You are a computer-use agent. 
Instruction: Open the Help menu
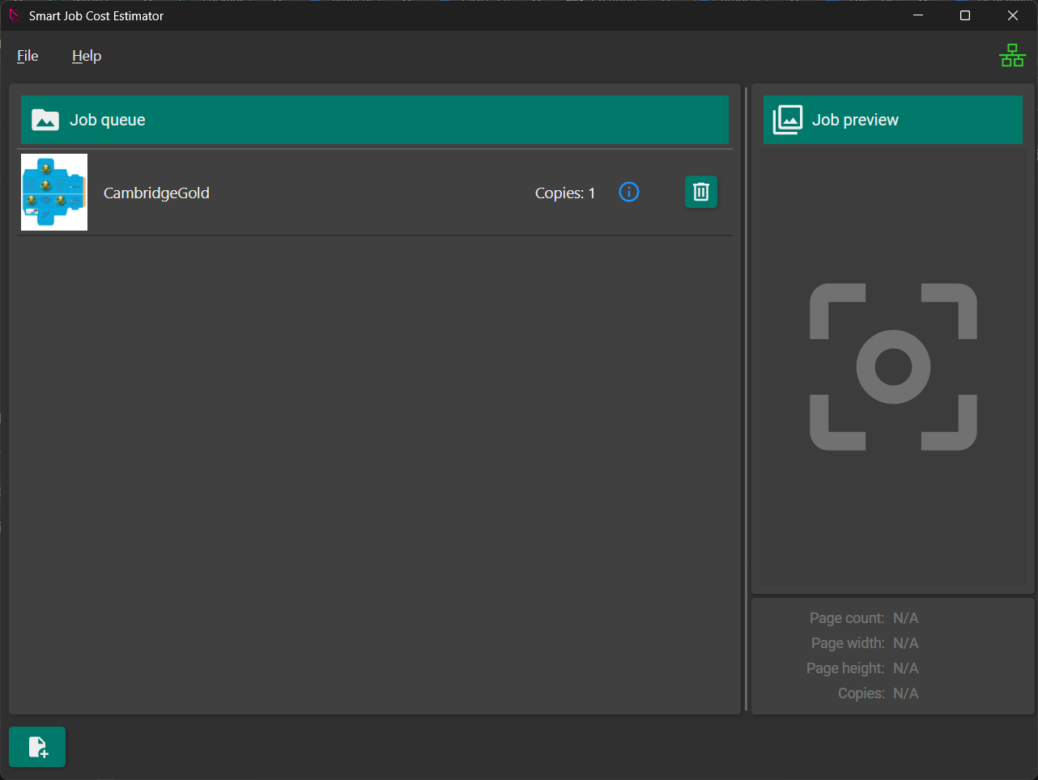[x=87, y=56]
